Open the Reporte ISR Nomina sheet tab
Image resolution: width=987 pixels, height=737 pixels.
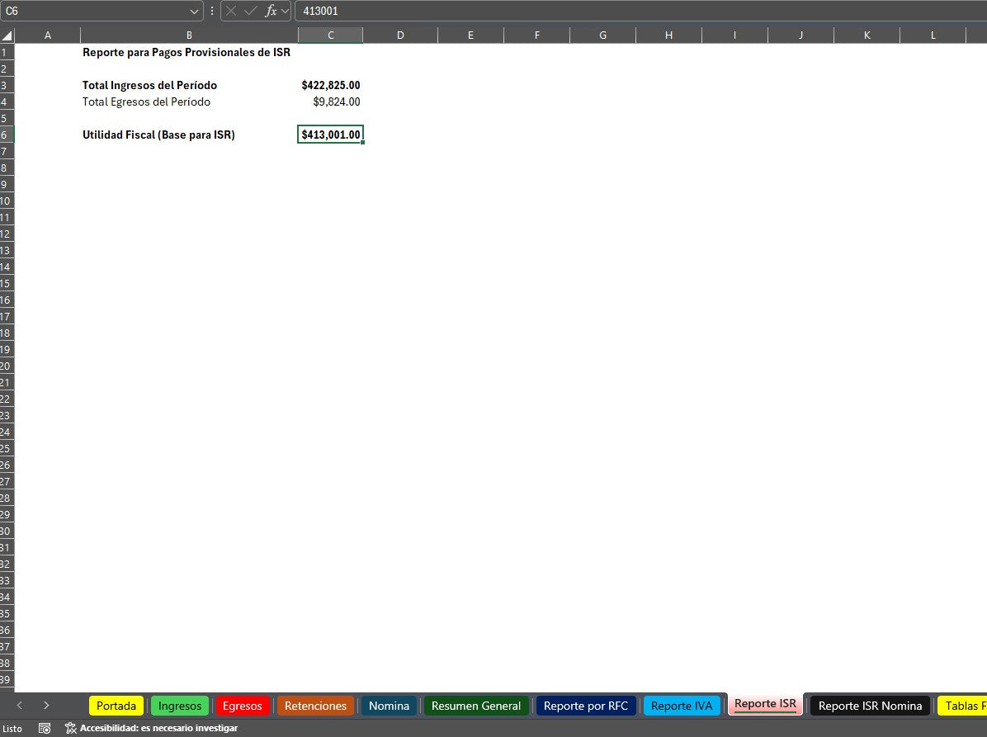pyautogui.click(x=870, y=706)
